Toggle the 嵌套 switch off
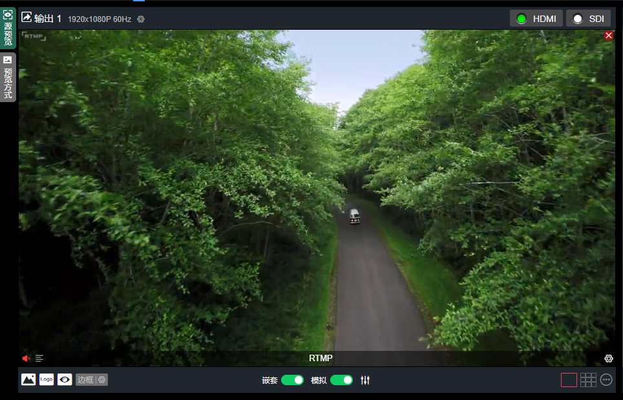Image resolution: width=623 pixels, height=400 pixels. [292, 380]
